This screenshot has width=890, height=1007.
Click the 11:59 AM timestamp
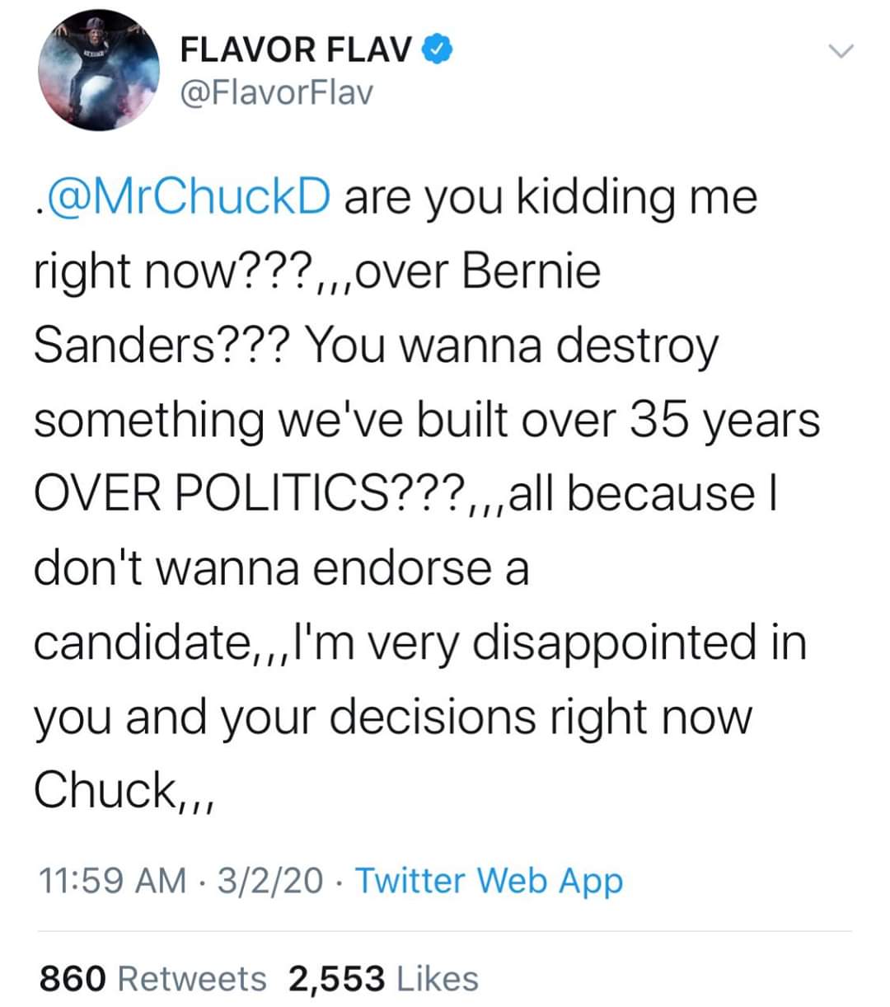coord(113,880)
